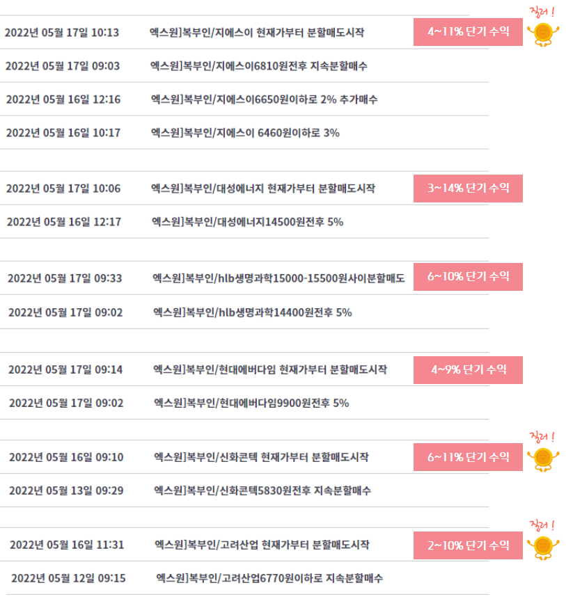This screenshot has height=599, width=566.
Task: Click the 6~10% 단기 수익 badge
Action: point(468,277)
